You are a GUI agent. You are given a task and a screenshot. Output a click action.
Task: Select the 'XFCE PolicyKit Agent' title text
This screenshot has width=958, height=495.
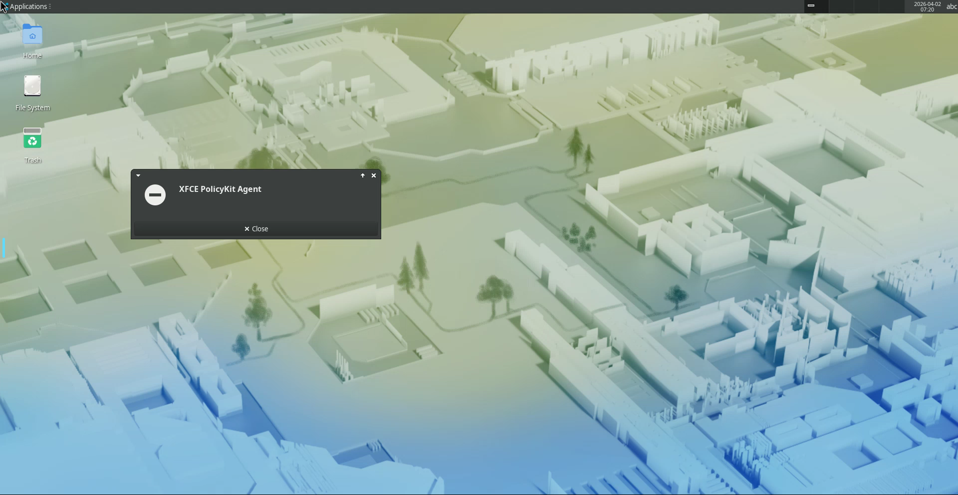tap(220, 189)
